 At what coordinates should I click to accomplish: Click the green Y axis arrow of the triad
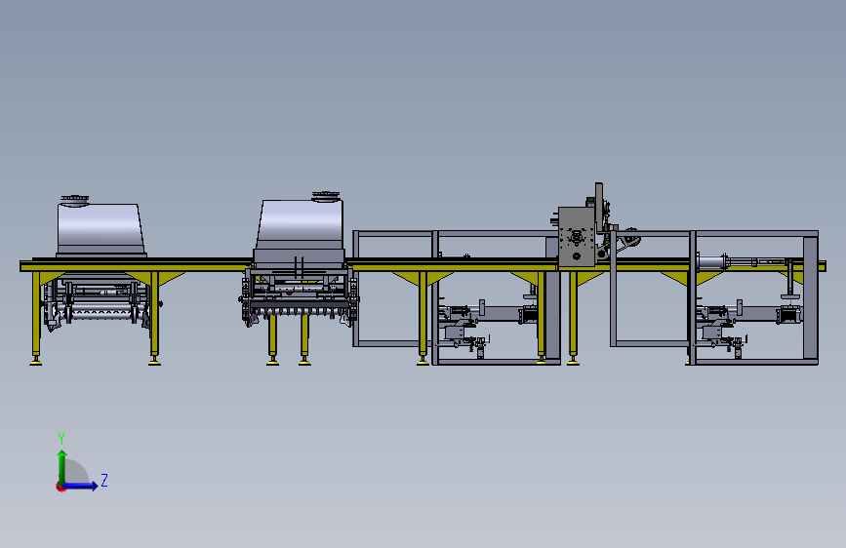(62, 466)
